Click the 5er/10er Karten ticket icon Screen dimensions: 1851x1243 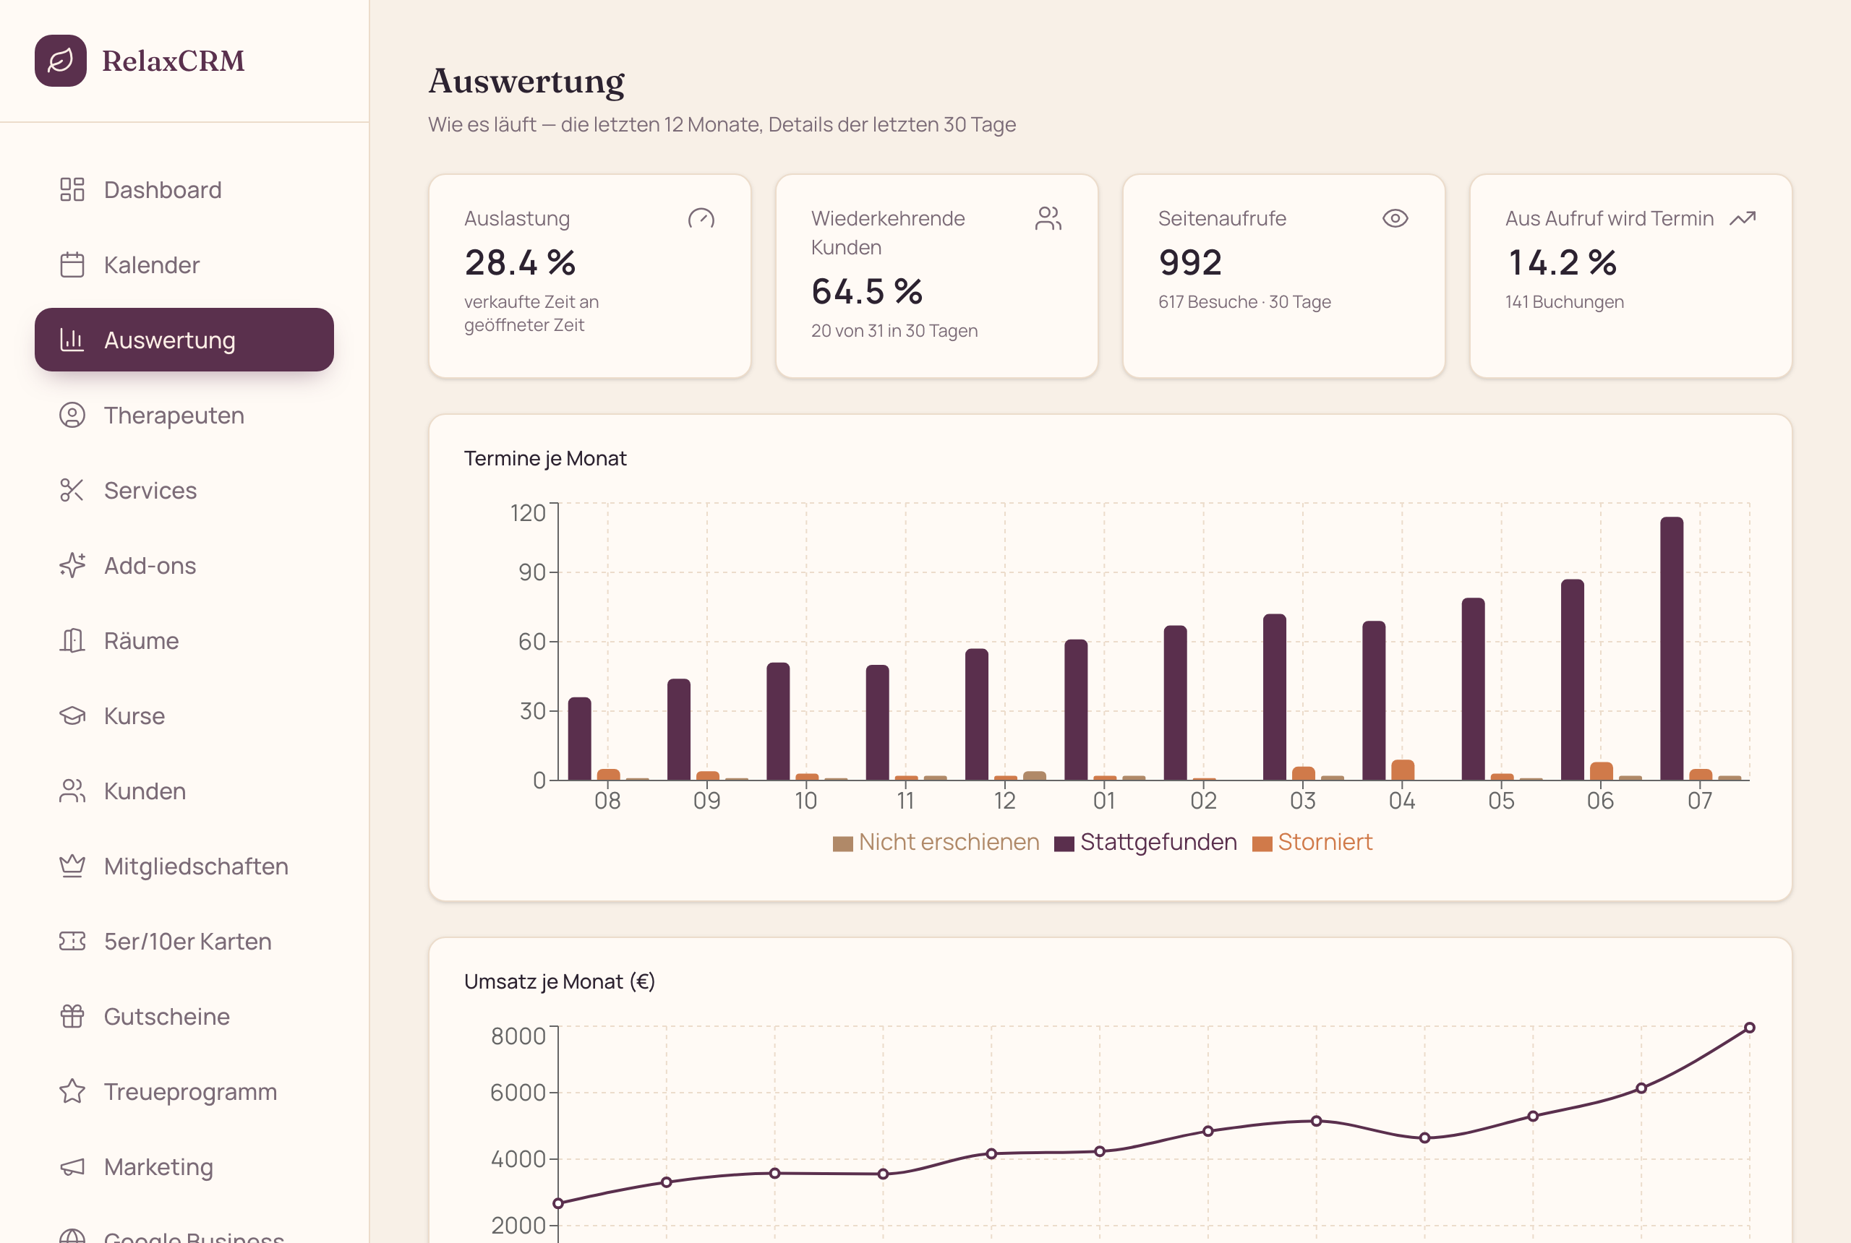coord(72,941)
